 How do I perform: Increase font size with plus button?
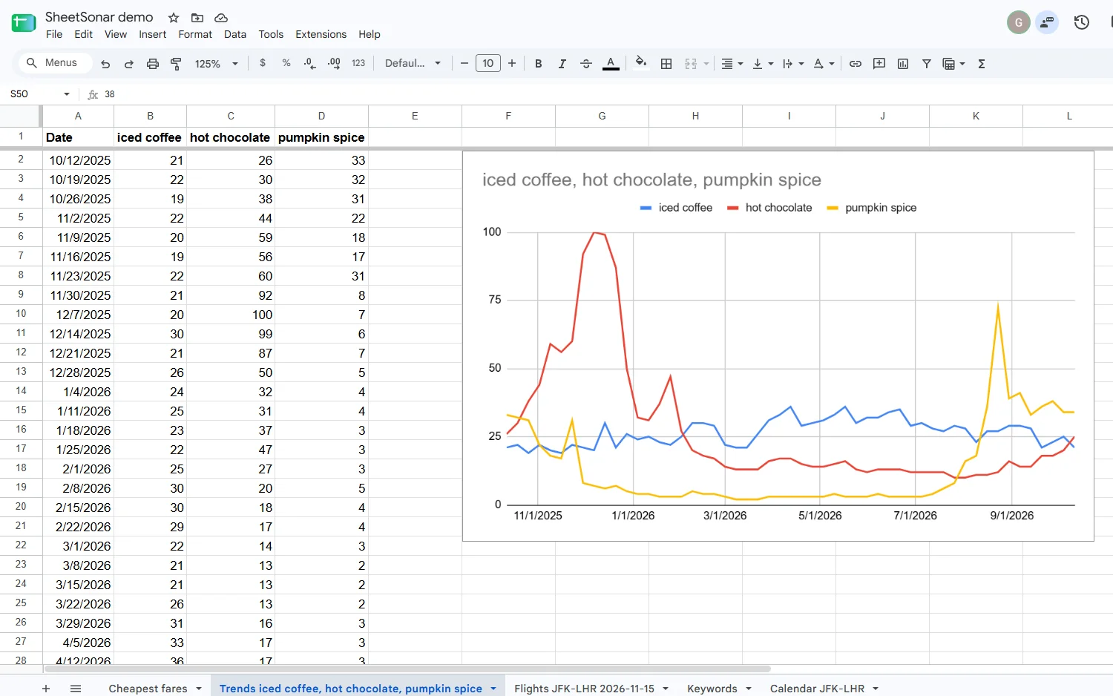(512, 64)
